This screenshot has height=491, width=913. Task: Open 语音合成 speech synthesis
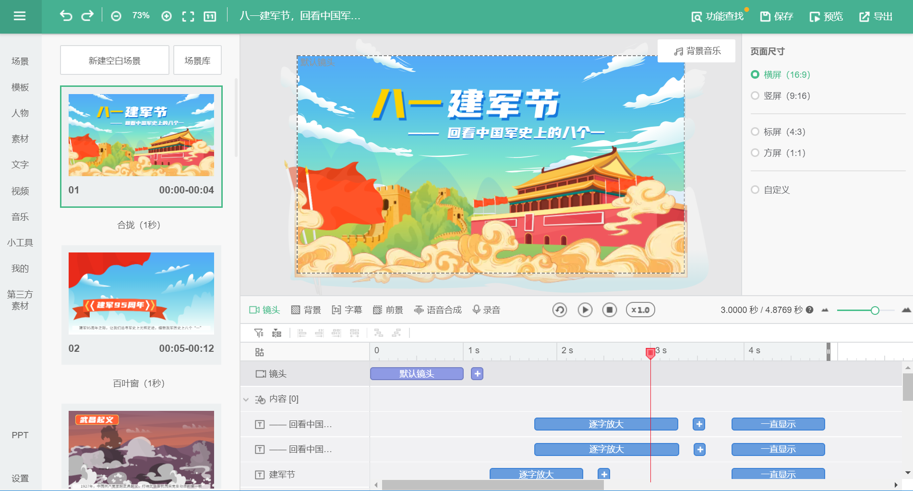pyautogui.click(x=438, y=310)
